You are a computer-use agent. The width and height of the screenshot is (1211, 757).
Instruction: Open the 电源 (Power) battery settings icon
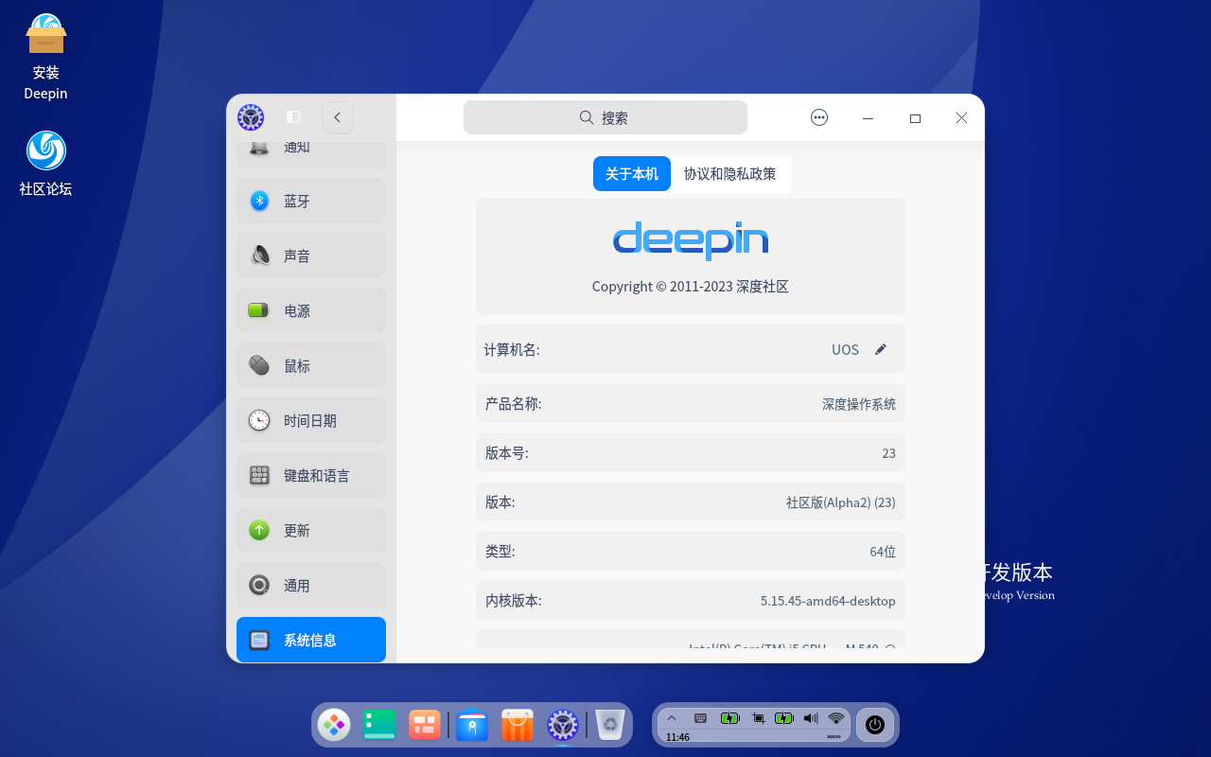[x=259, y=310]
